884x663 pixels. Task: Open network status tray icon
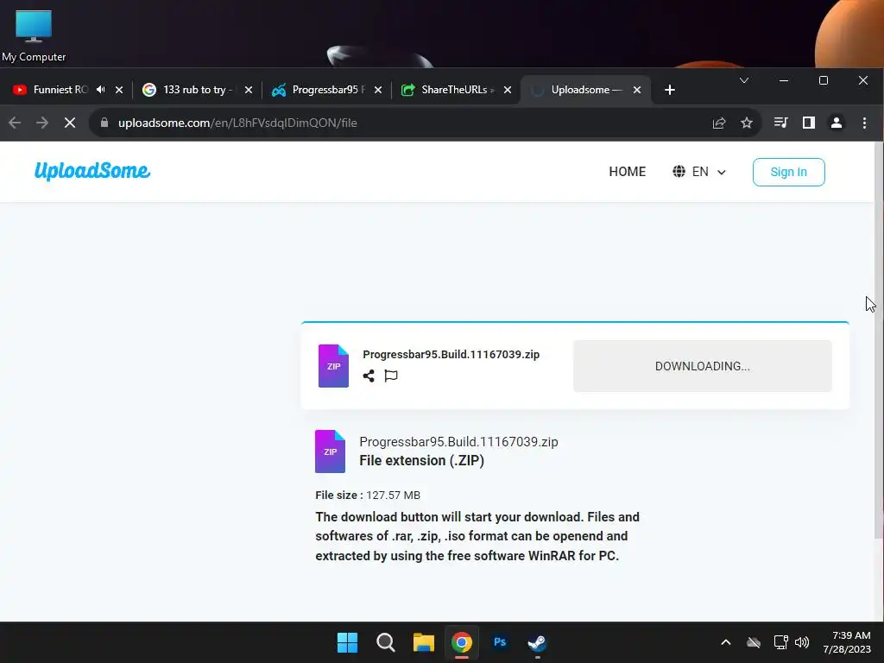780,642
